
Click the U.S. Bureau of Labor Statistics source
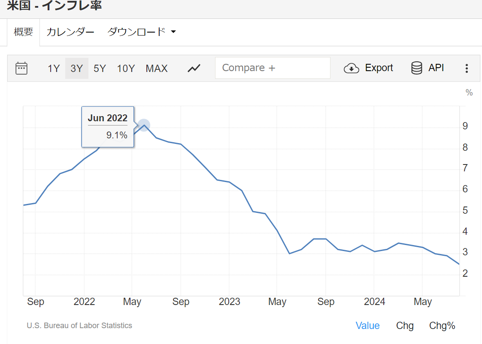[79, 326]
